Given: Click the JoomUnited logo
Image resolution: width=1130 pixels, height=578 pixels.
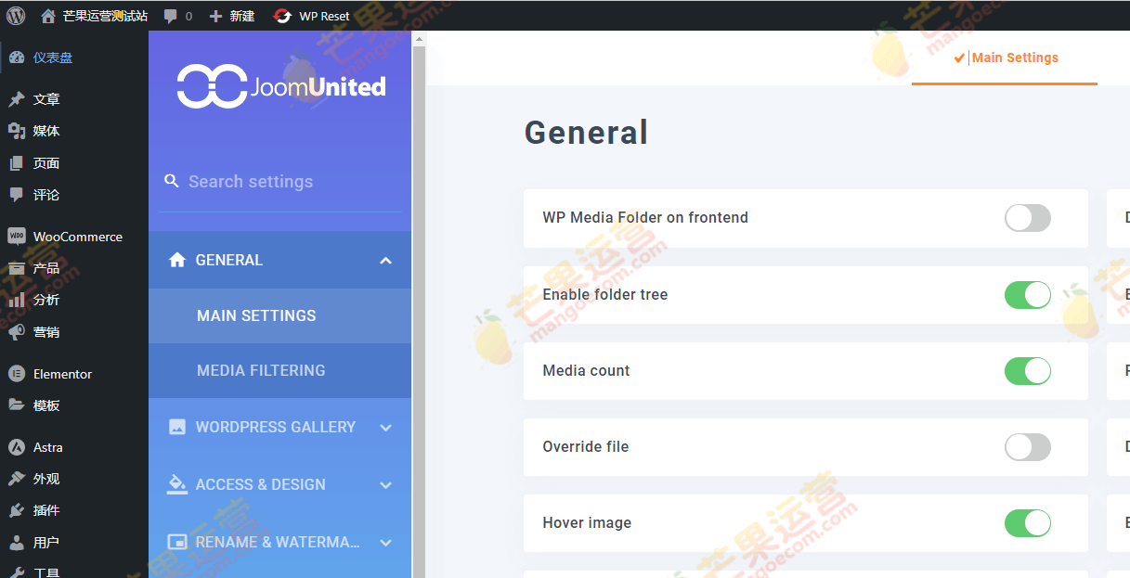Looking at the screenshot, I should click(x=280, y=86).
